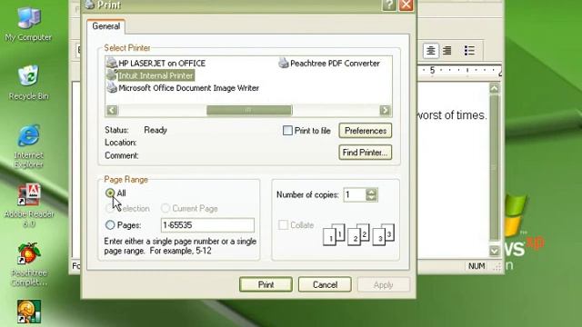The height and width of the screenshot is (327, 582).
Task: Switch to the General tab
Action: point(106,26)
